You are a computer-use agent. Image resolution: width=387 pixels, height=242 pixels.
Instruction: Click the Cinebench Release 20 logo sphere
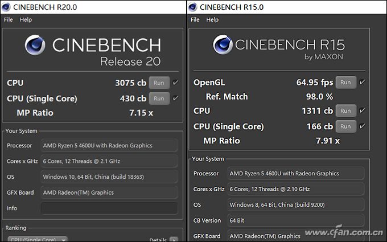[35, 45]
